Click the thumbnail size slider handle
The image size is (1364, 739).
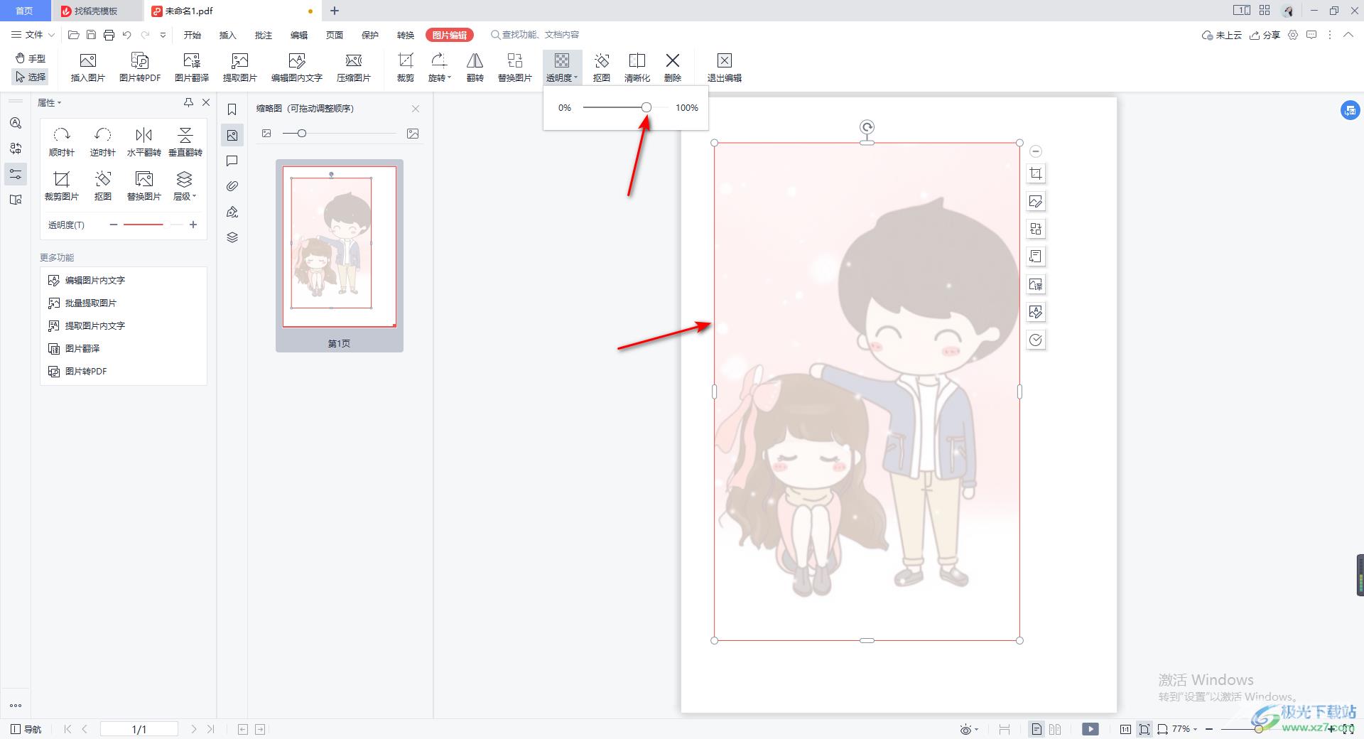click(302, 134)
